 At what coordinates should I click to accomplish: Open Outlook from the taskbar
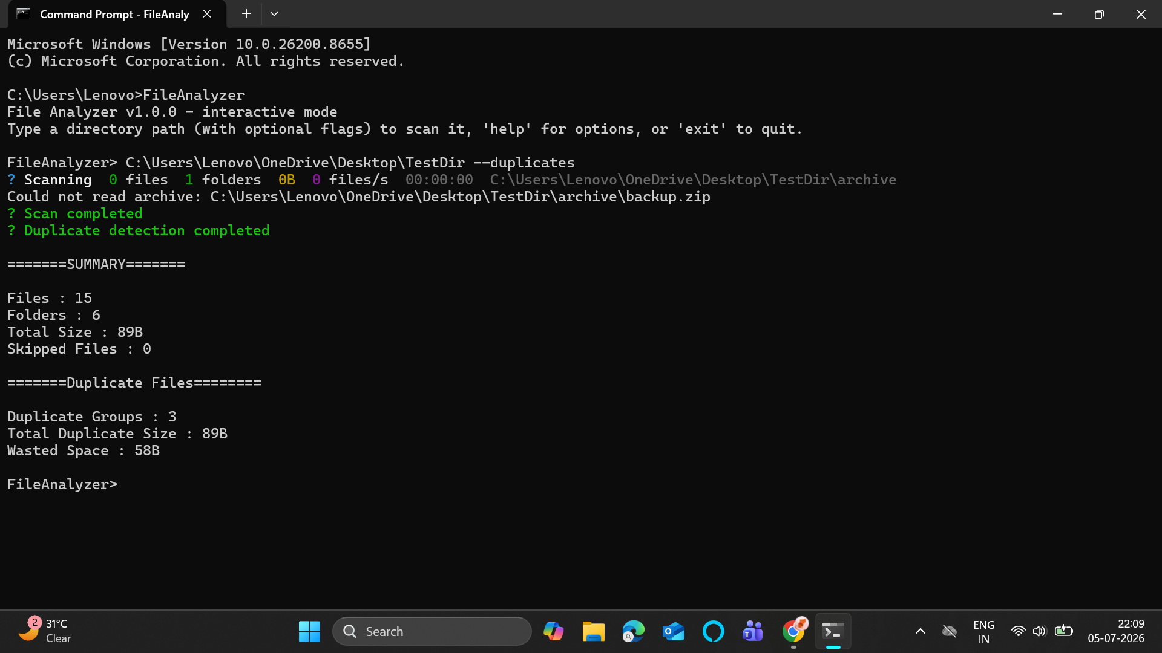click(x=673, y=631)
